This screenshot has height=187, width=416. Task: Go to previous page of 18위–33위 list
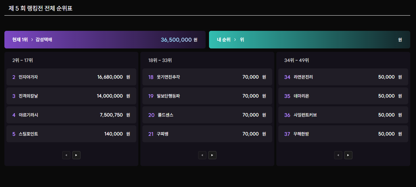(202, 155)
